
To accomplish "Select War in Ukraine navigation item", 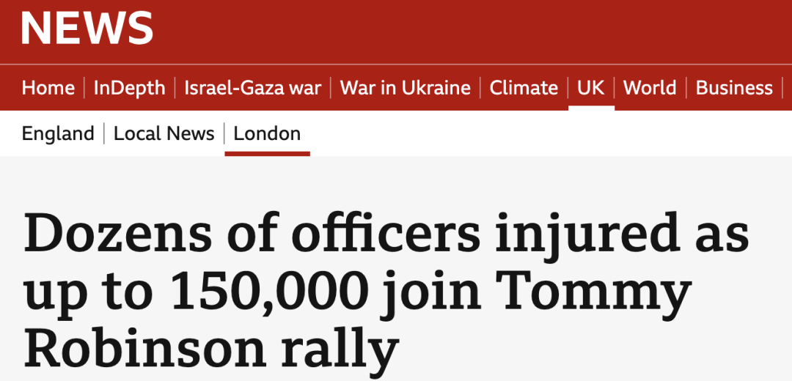I will 405,89.
